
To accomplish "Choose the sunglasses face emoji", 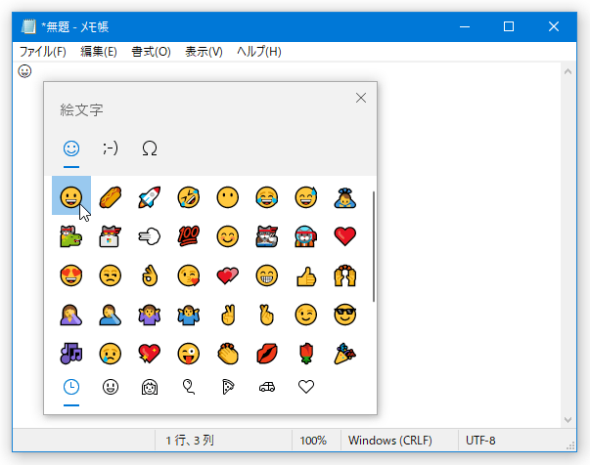I will 345,315.
